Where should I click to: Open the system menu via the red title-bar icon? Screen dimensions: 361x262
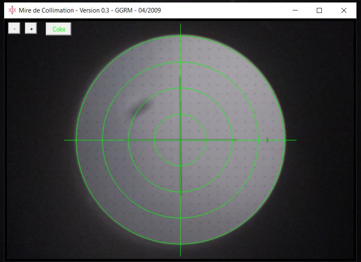click(x=13, y=10)
